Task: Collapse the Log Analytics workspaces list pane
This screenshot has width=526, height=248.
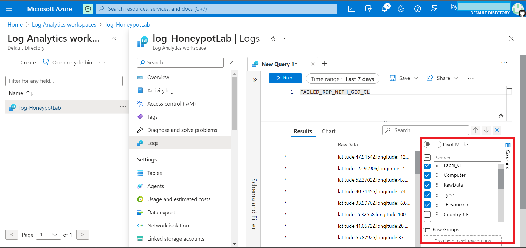Action: tap(114, 38)
